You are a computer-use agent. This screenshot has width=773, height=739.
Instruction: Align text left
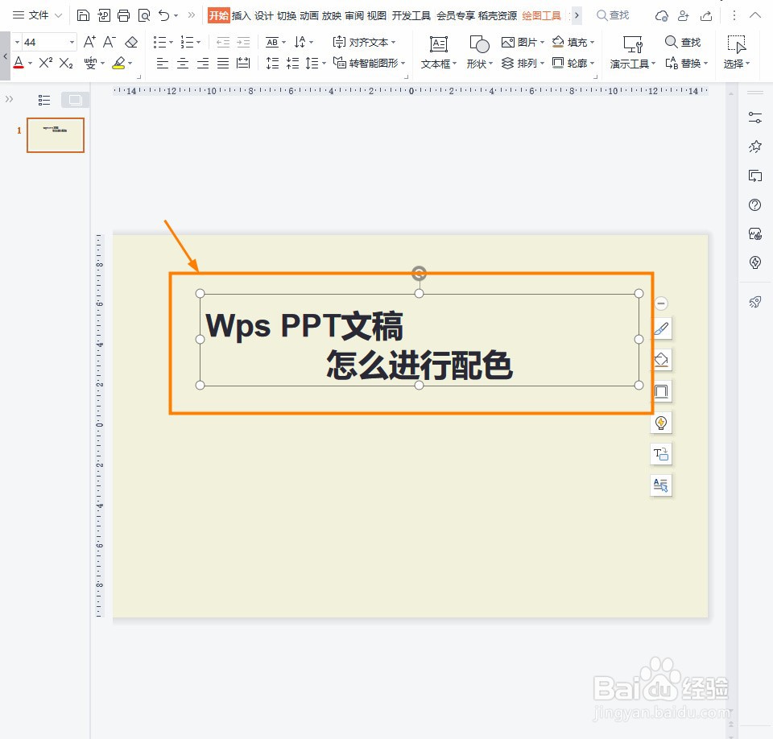(162, 63)
